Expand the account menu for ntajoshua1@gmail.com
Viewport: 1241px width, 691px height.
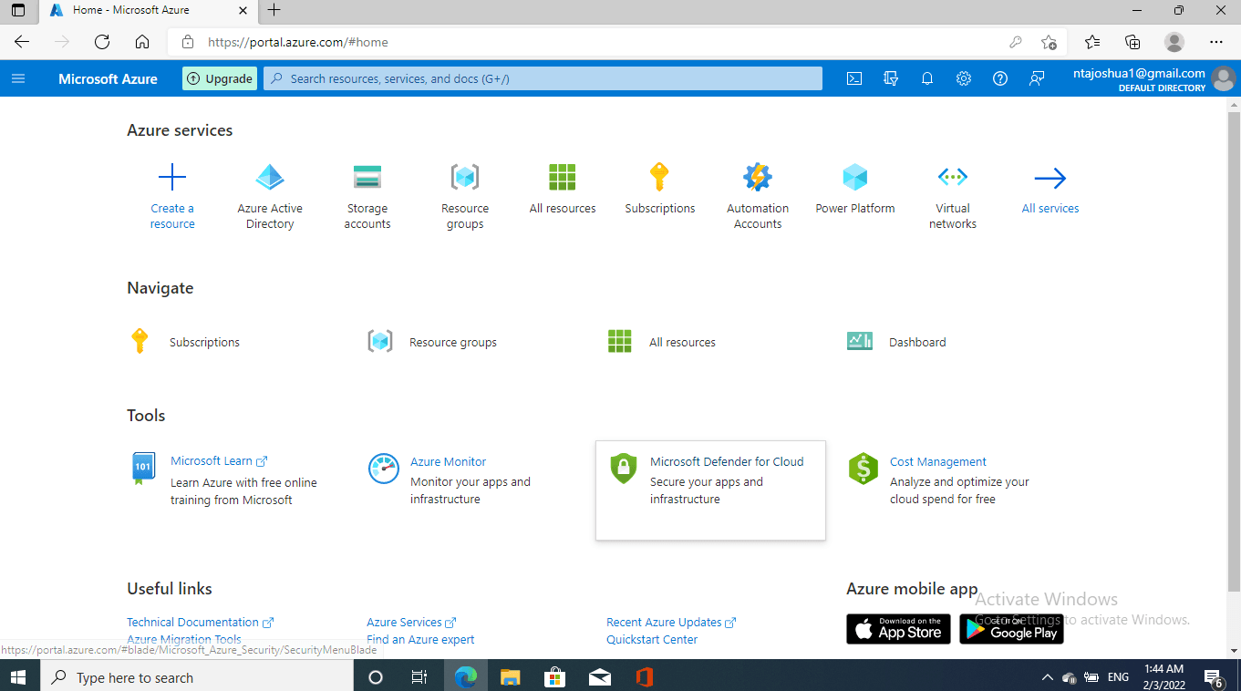click(x=1153, y=78)
